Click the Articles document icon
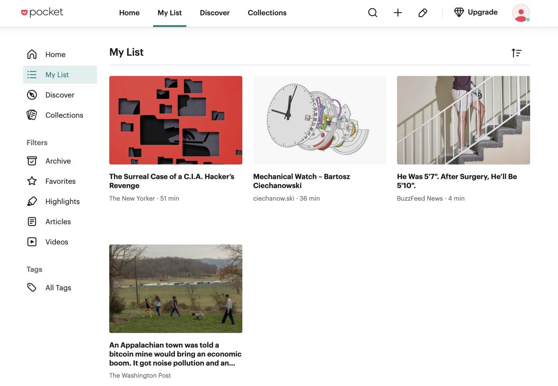Image resolution: width=558 pixels, height=386 pixels. [32, 221]
